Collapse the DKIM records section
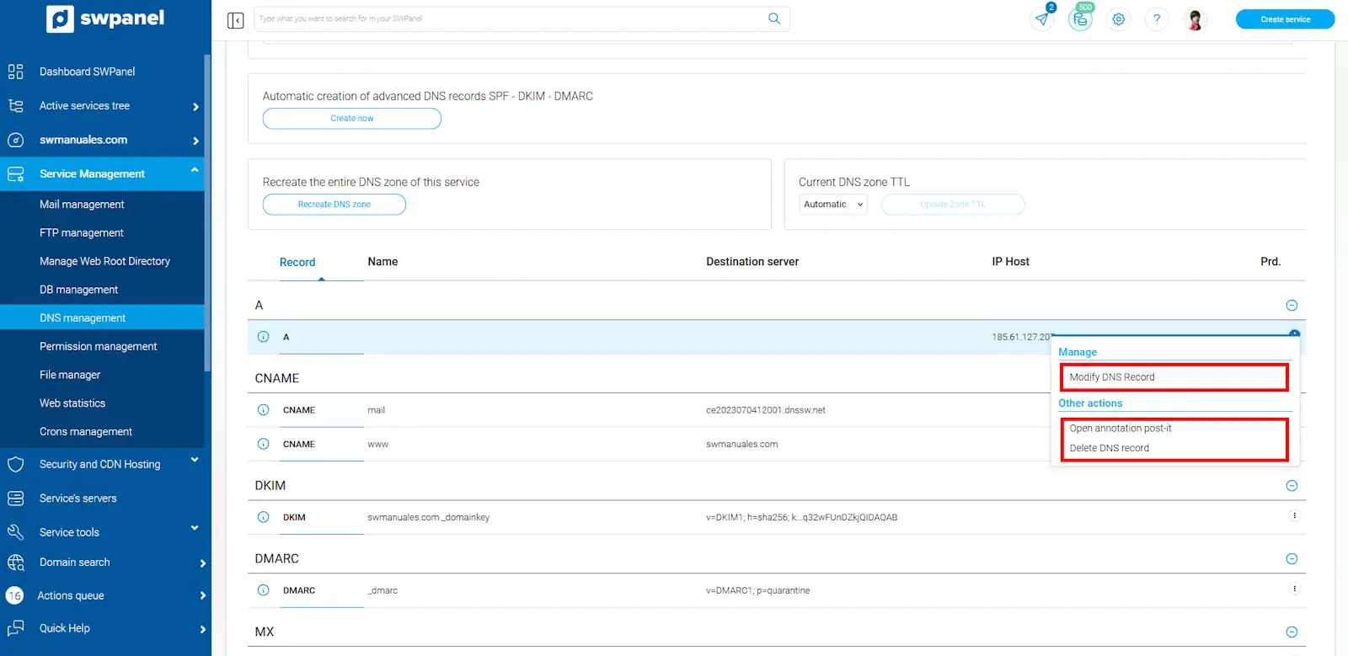 point(1292,486)
